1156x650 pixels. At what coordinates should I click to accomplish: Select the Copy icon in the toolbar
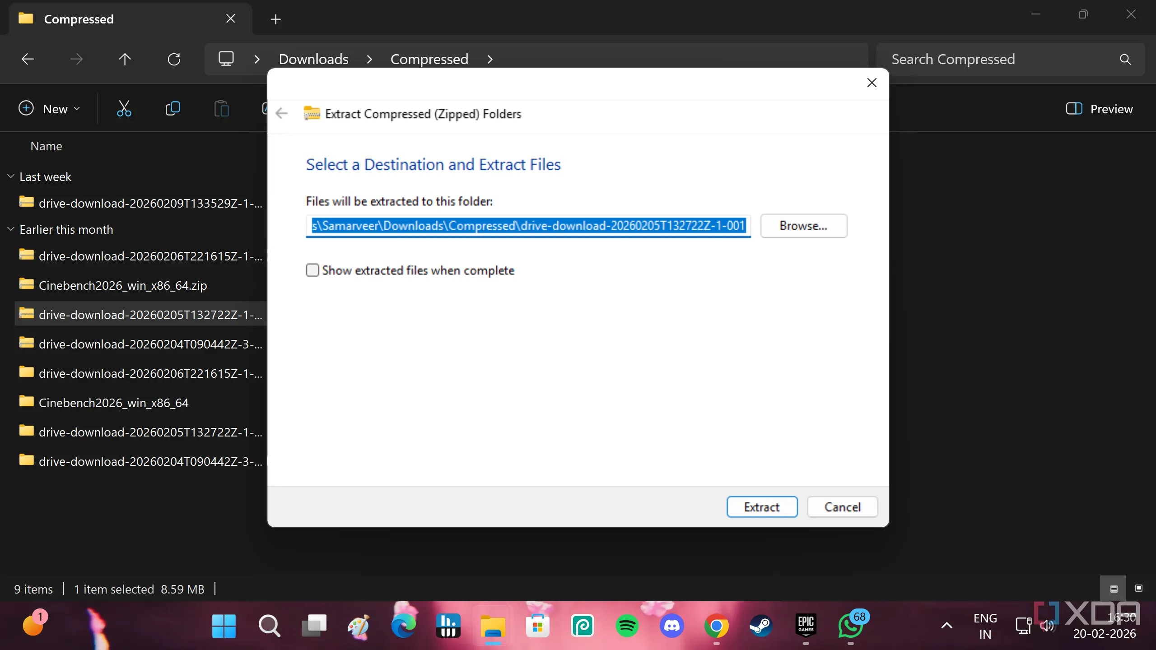[173, 108]
